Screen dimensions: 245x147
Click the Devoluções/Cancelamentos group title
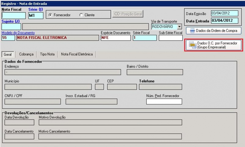click(29, 113)
